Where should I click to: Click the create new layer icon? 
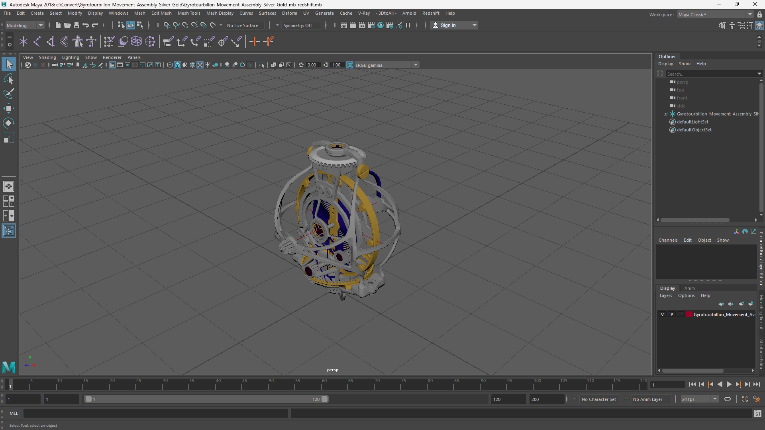[x=741, y=304]
